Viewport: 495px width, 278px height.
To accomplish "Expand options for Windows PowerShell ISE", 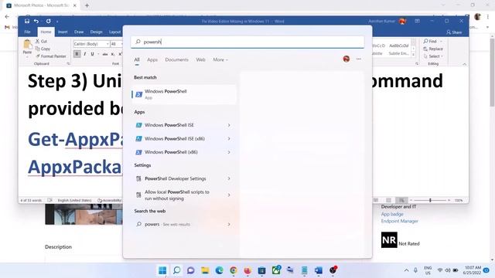I will (x=229, y=125).
